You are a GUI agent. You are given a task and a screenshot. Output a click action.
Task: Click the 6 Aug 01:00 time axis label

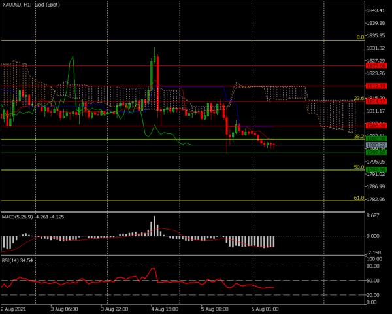pyautogui.click(x=265, y=309)
